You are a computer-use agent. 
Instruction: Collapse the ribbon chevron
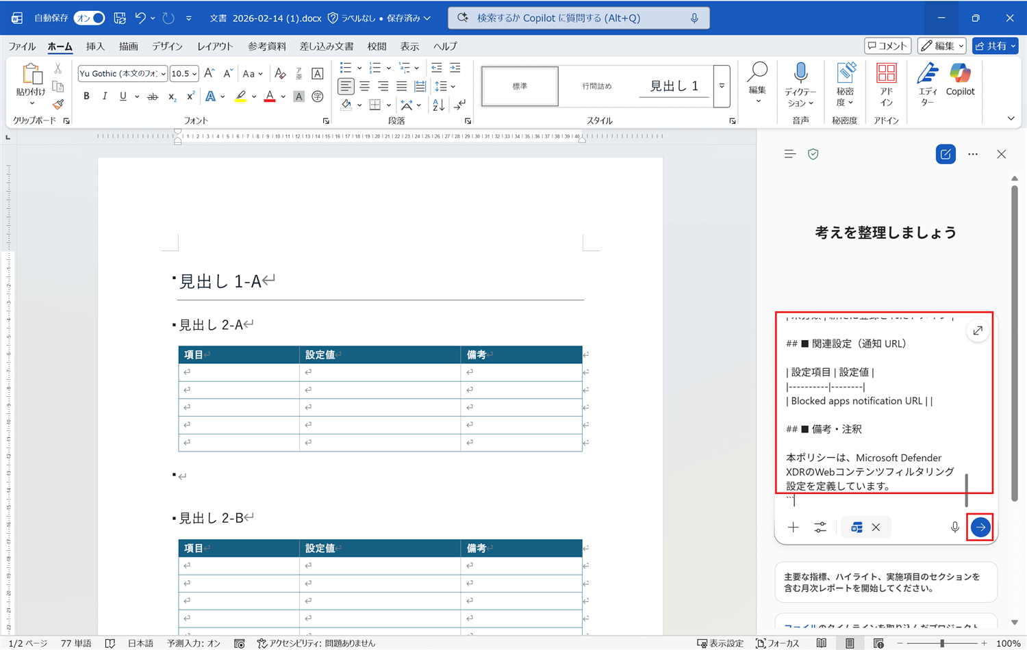tap(1011, 119)
